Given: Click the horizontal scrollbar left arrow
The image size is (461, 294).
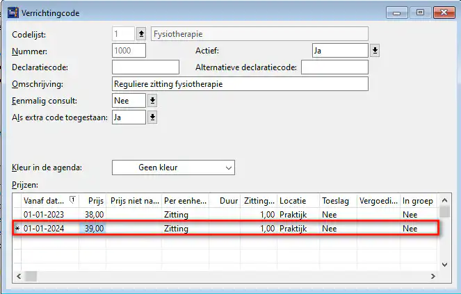Looking at the screenshot, I should (x=18, y=277).
